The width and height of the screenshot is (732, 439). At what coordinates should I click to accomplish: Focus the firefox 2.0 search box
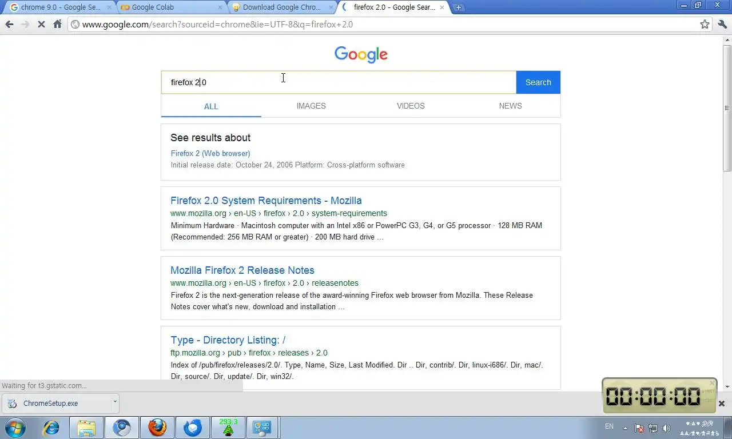pyautogui.click(x=339, y=82)
